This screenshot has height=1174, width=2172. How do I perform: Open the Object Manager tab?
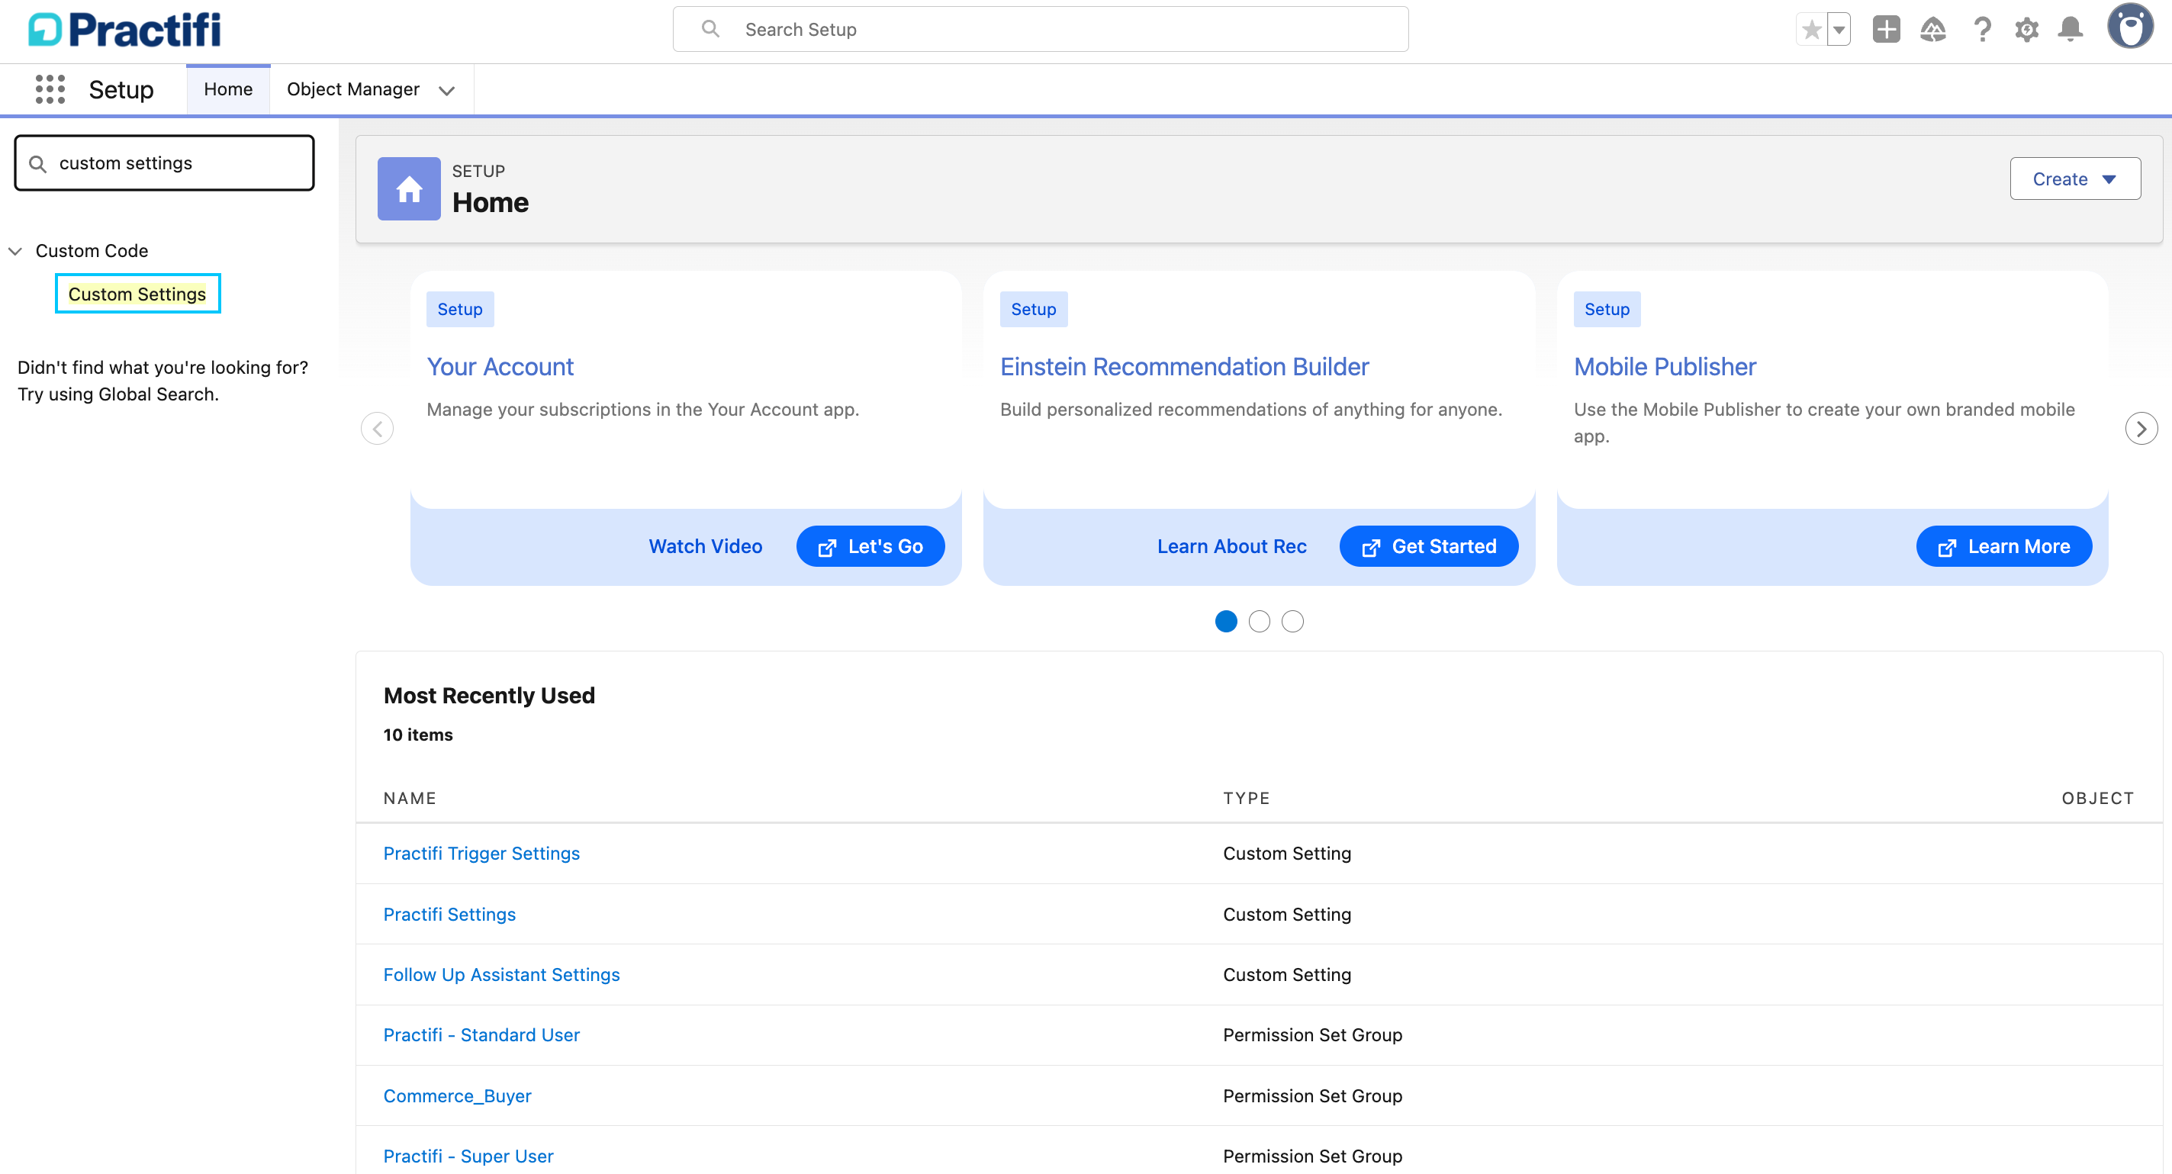(353, 89)
